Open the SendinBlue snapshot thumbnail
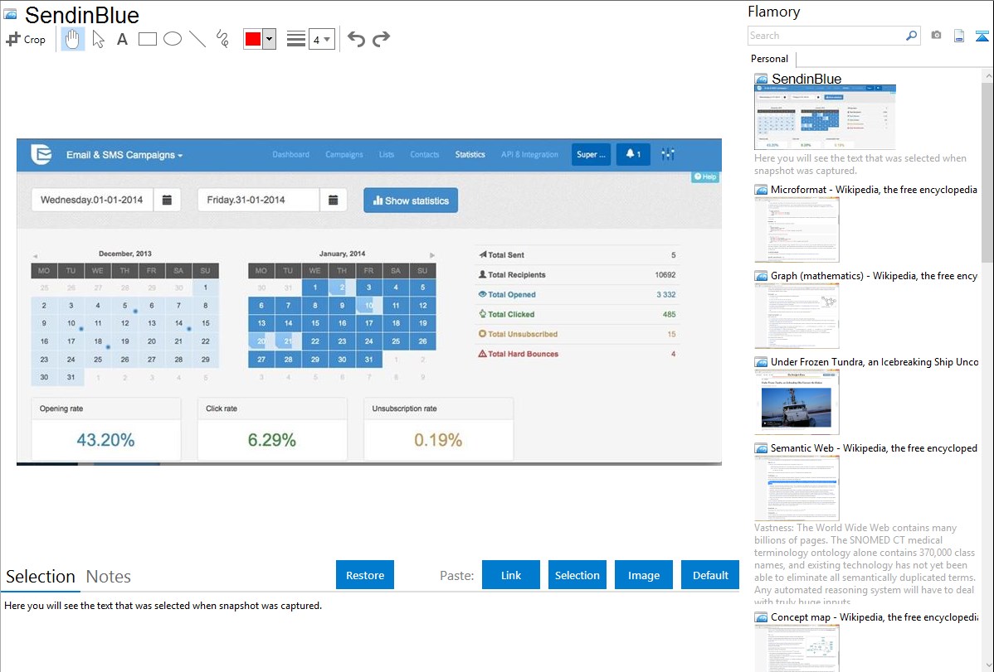 point(825,117)
